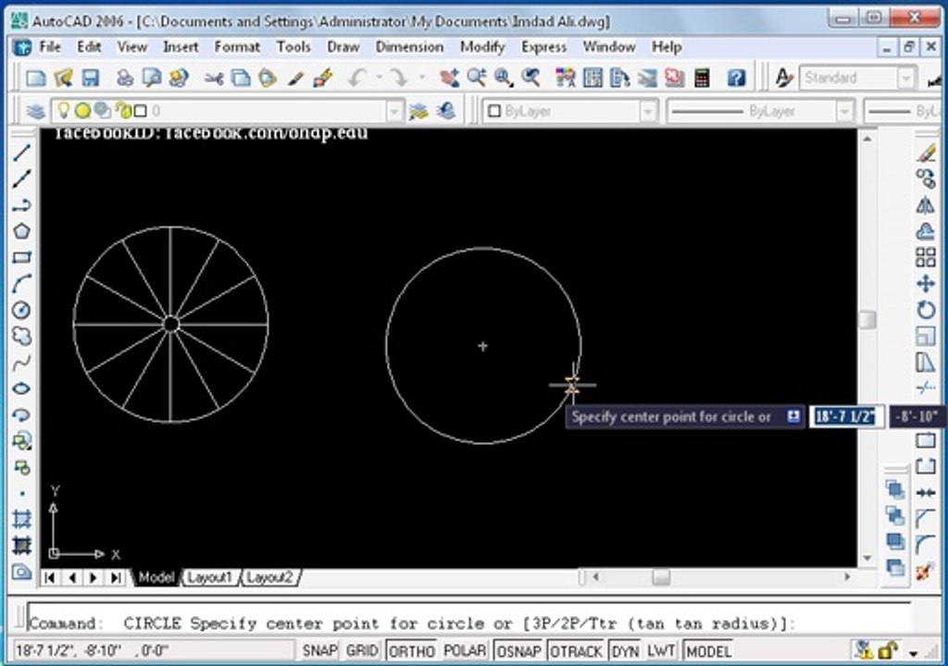Click the Zoom Realtime icon
The image size is (948, 666).
[x=477, y=78]
